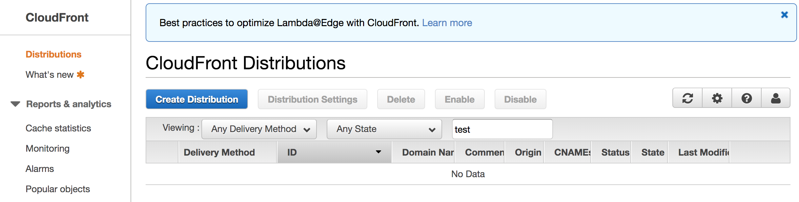Click the help question mark icon
The image size is (799, 202).
coord(747,98)
